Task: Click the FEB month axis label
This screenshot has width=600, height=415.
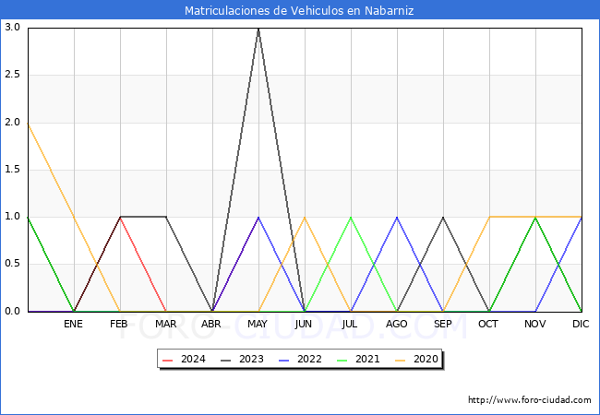Action: 119,324
